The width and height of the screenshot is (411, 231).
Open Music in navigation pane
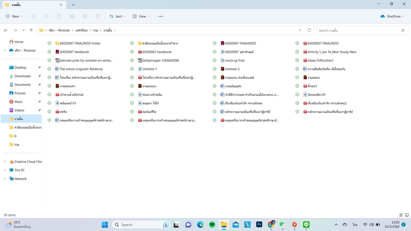coord(18,102)
